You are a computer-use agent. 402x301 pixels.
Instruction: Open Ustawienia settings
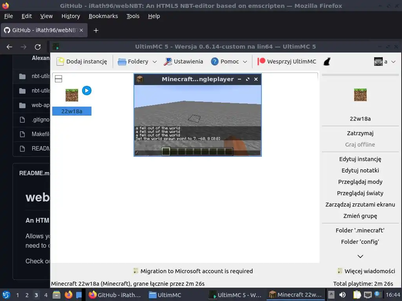tap(183, 62)
